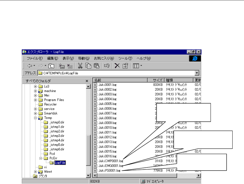Sort by the 名前 column header

click(x=120, y=80)
